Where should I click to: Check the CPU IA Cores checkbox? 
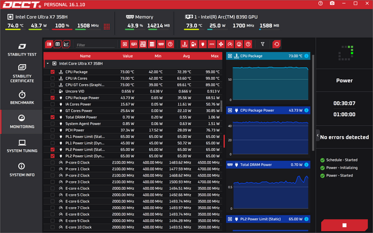(x=52, y=78)
